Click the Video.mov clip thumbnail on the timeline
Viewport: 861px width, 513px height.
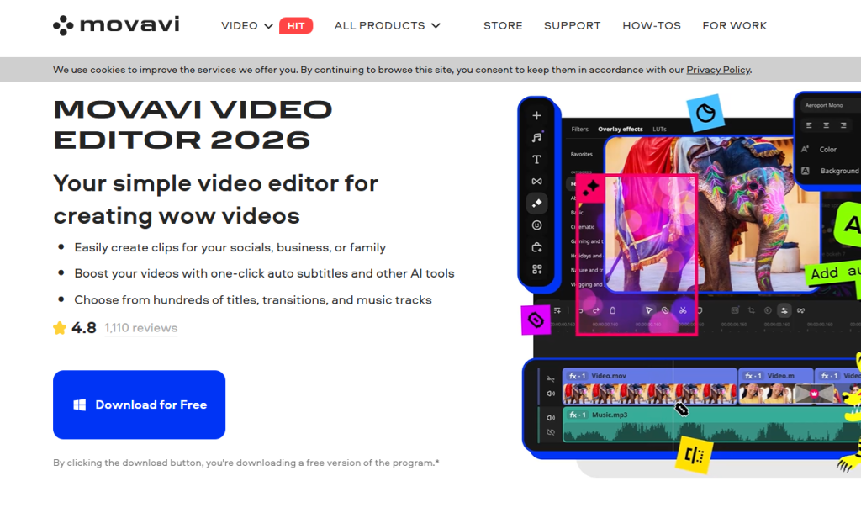coord(639,393)
